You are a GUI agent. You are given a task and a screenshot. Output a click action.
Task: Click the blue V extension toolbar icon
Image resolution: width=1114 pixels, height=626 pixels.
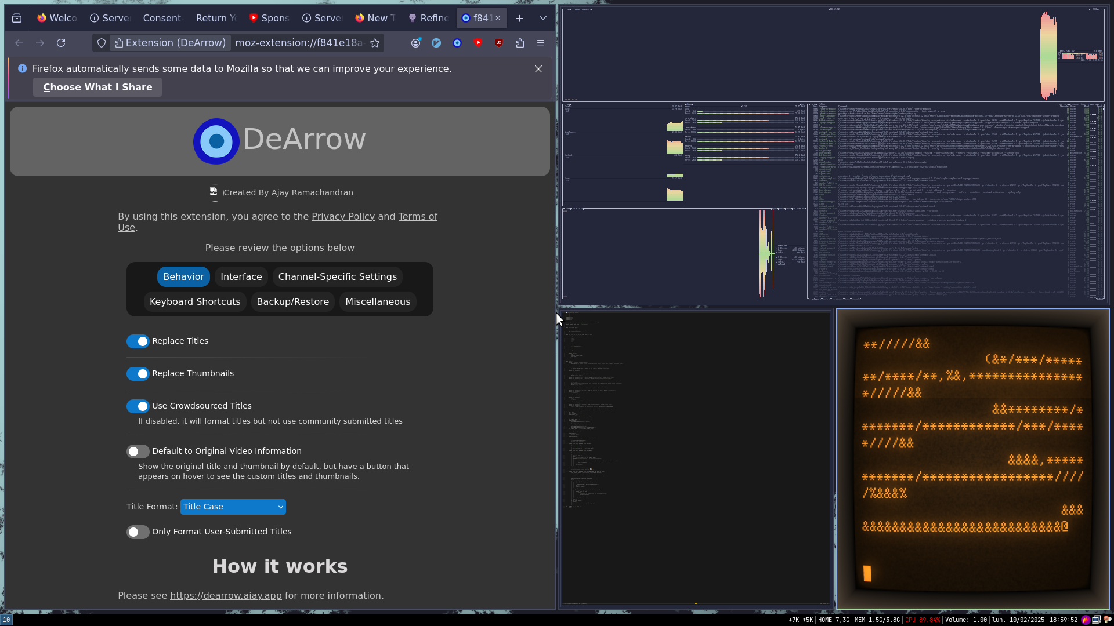tap(436, 43)
